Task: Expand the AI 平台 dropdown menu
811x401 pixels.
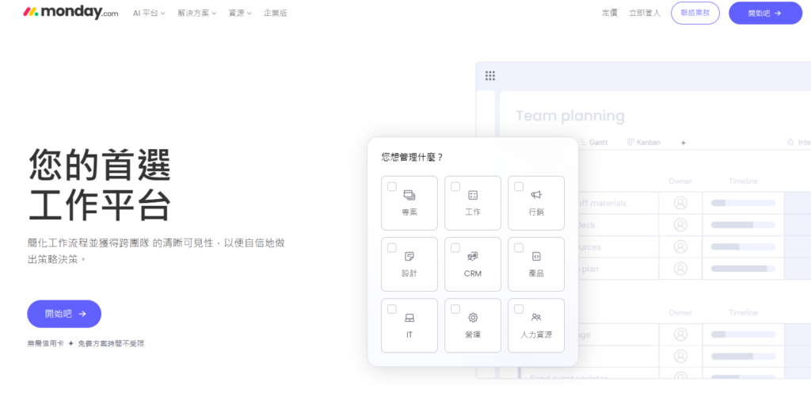Action: [149, 13]
